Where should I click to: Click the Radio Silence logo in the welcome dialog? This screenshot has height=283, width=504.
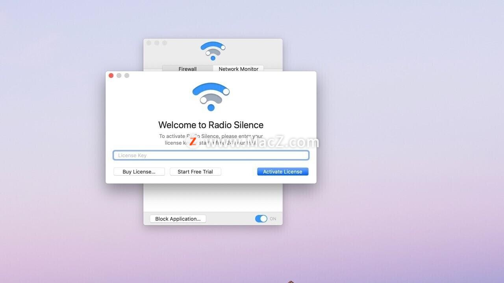(x=211, y=97)
